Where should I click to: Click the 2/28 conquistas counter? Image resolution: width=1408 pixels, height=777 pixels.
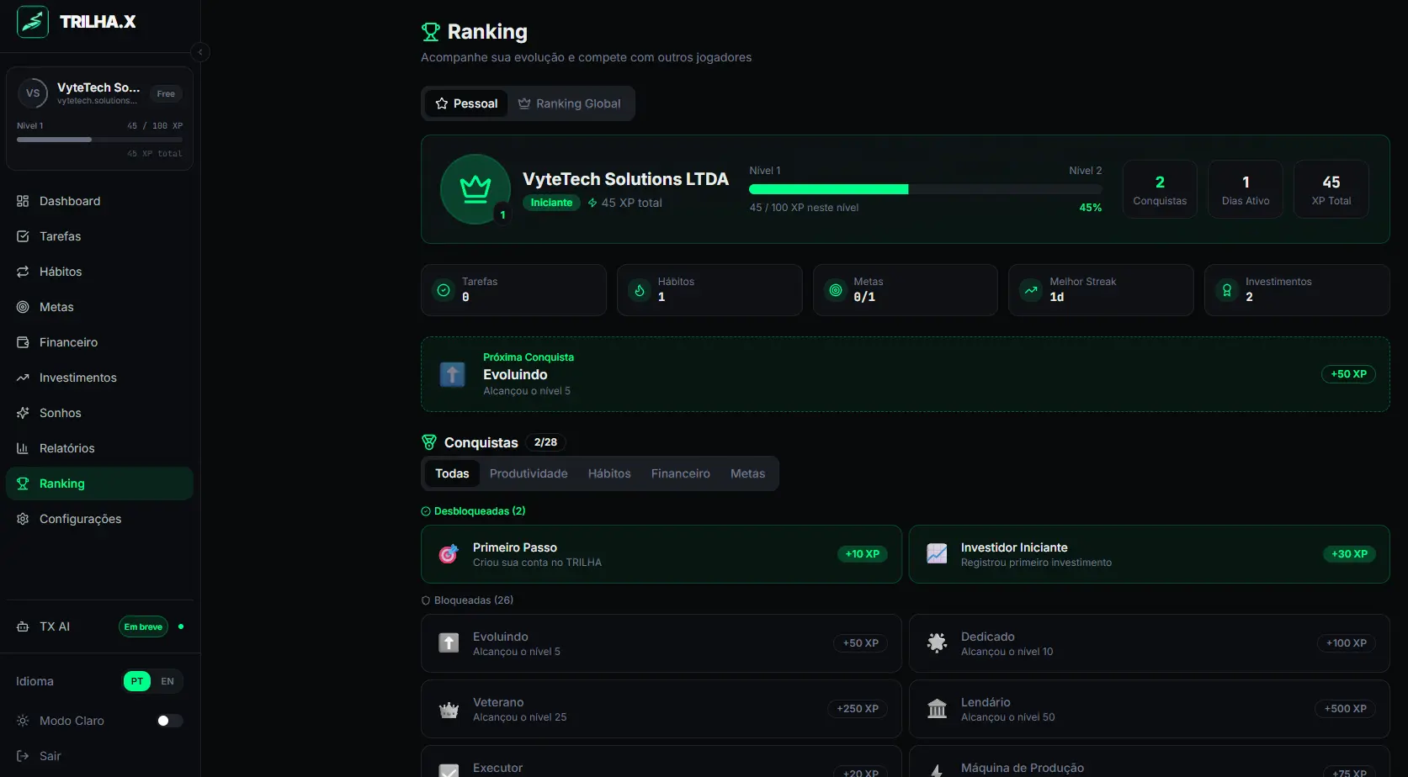(545, 442)
